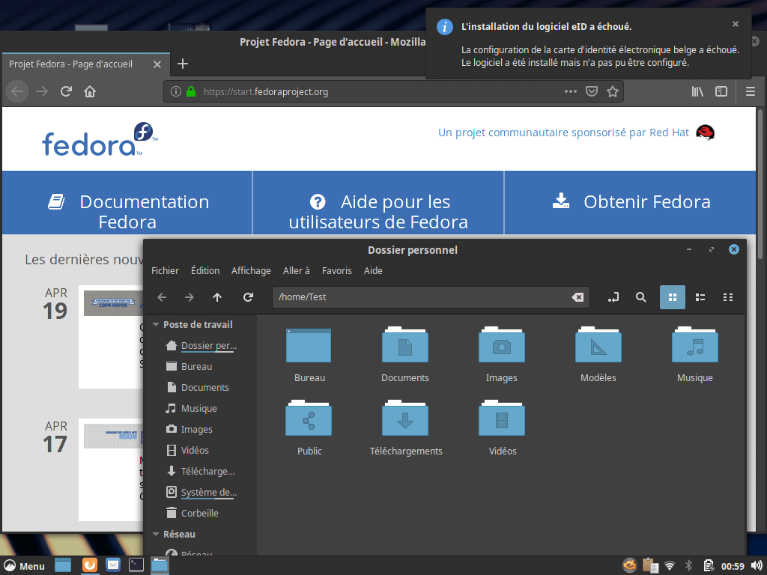The width and height of the screenshot is (767, 575).
Task: Switch to icon view in file manager
Action: 673,297
